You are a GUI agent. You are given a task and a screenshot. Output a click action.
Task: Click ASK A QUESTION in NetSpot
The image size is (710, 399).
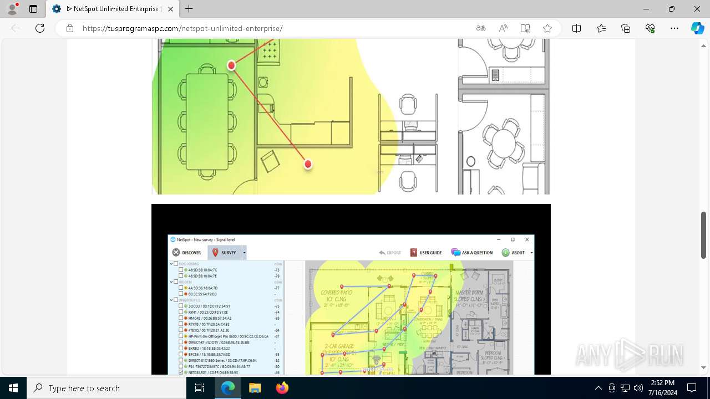pyautogui.click(x=472, y=253)
